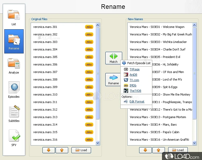Pick IMDb from episode list sources

[133, 86]
